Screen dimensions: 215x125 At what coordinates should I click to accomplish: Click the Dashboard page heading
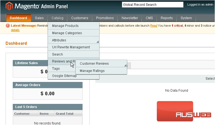[x=16, y=43]
